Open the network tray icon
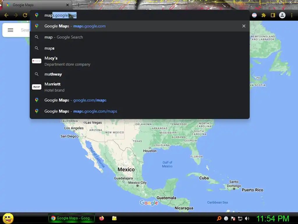This screenshot has height=224, width=298. point(240,218)
